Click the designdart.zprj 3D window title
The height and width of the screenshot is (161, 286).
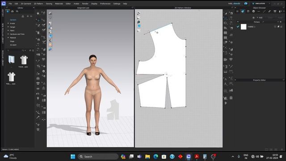pyautogui.click(x=83, y=8)
